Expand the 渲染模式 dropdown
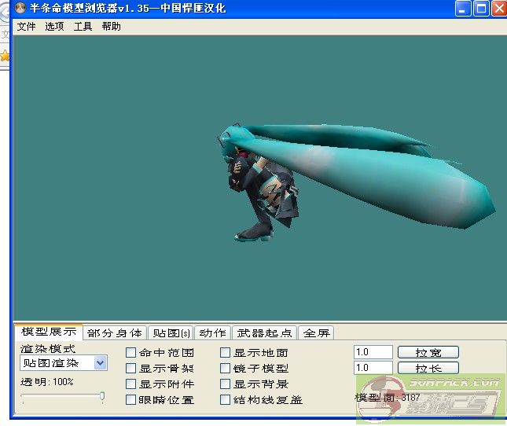 point(100,363)
